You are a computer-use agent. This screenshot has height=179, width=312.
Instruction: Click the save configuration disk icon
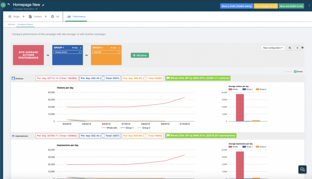pyautogui.click(x=290, y=48)
